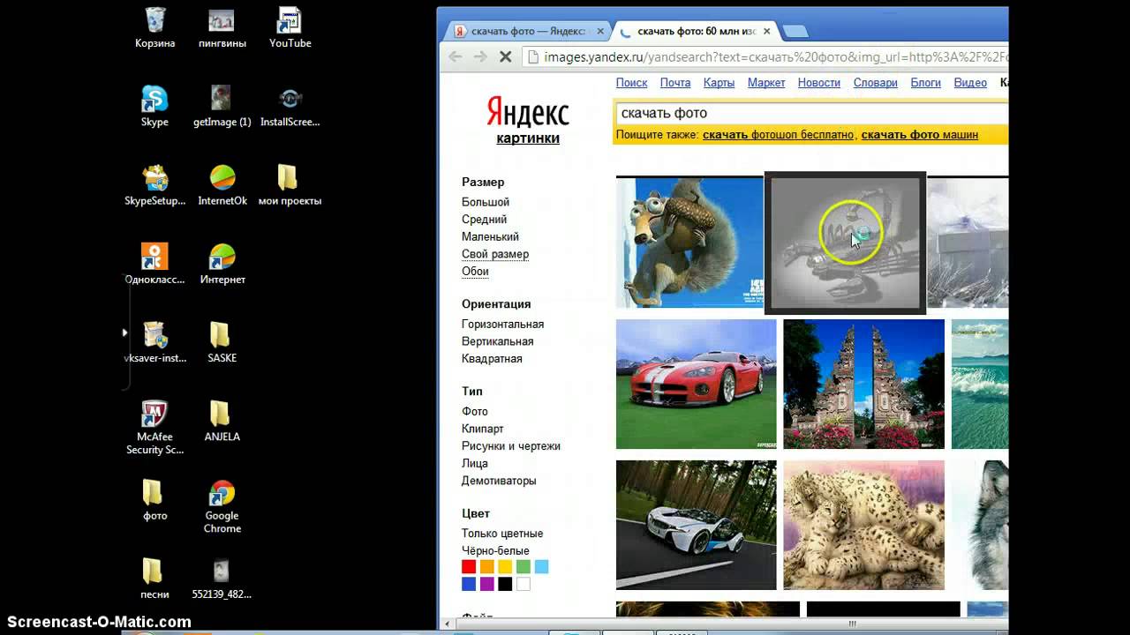Open a new Chrome tab
Viewport: 1130px width, 635px height.
(795, 32)
